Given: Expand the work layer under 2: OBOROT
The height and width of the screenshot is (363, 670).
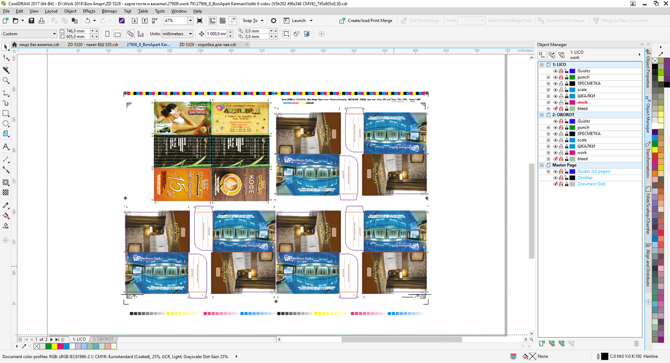Looking at the screenshot, I should tap(549, 153).
